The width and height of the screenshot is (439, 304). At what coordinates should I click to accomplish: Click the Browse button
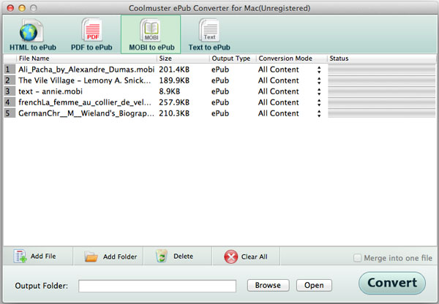point(268,285)
